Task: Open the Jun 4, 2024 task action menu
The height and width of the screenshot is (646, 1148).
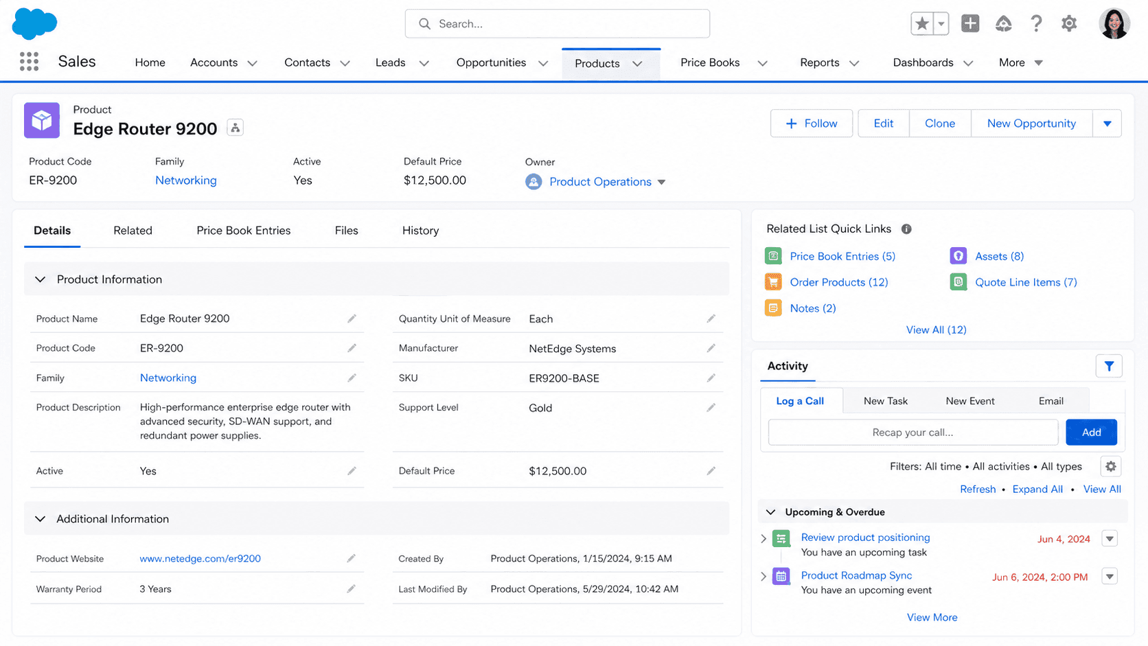Action: tap(1110, 538)
